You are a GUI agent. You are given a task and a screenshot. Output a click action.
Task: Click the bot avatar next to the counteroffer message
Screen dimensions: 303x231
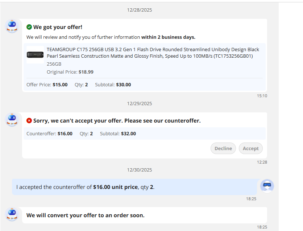click(x=12, y=120)
